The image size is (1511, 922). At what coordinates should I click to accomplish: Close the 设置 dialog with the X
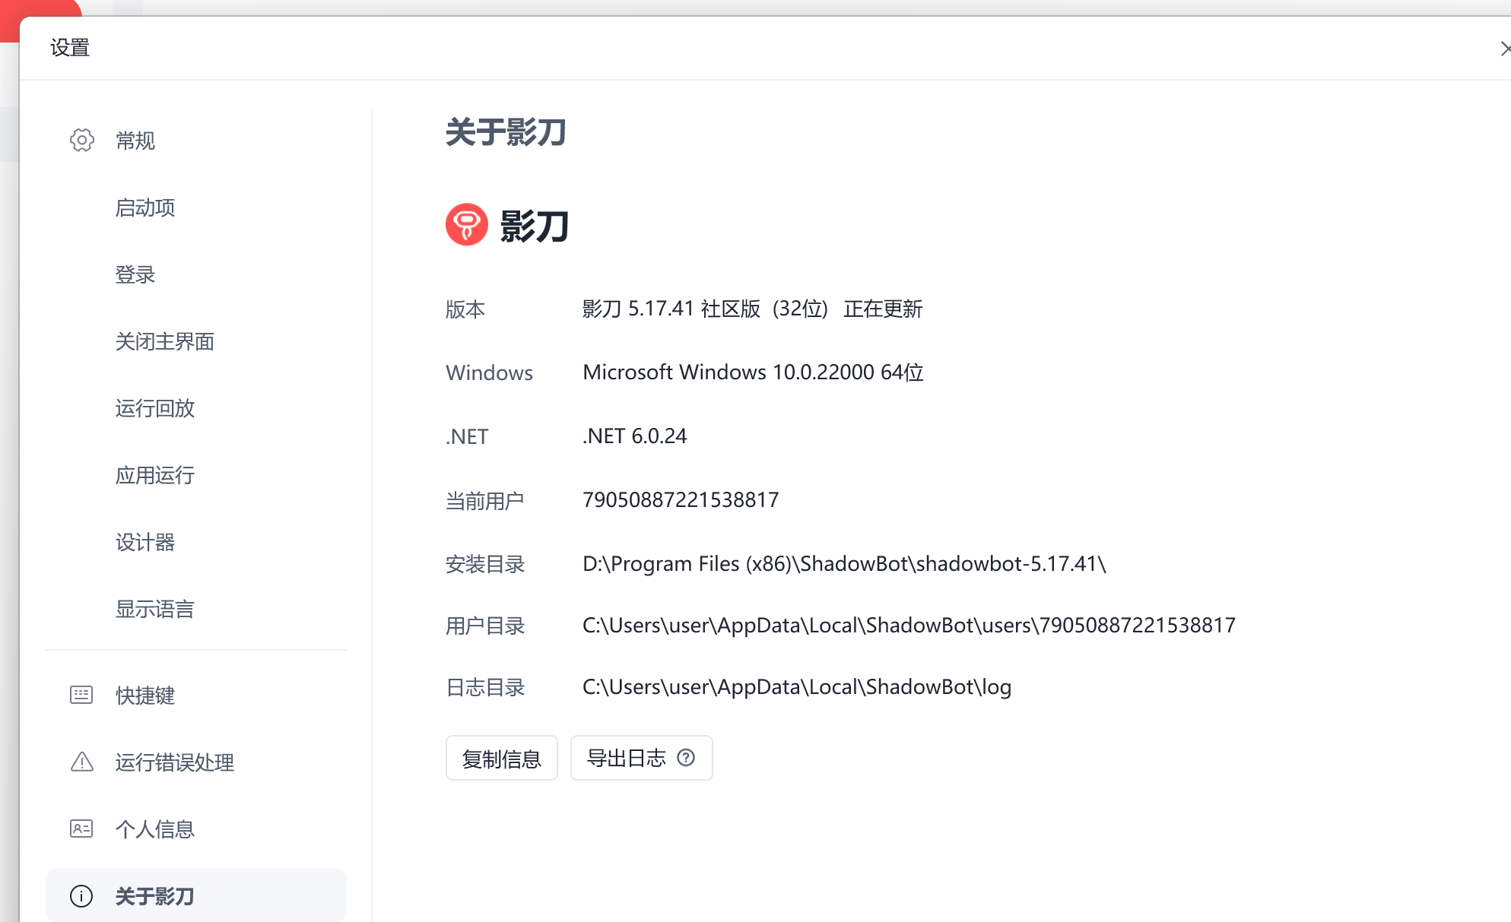[x=1505, y=49]
